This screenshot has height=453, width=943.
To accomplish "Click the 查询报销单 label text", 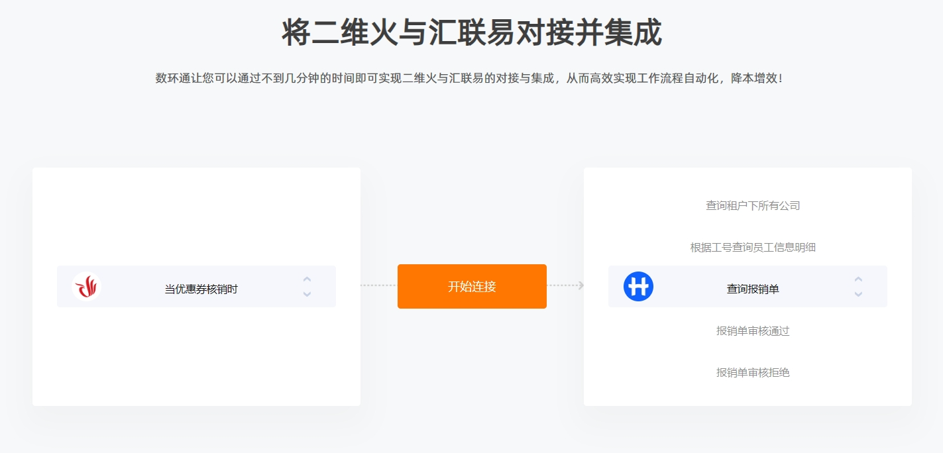I will (753, 289).
